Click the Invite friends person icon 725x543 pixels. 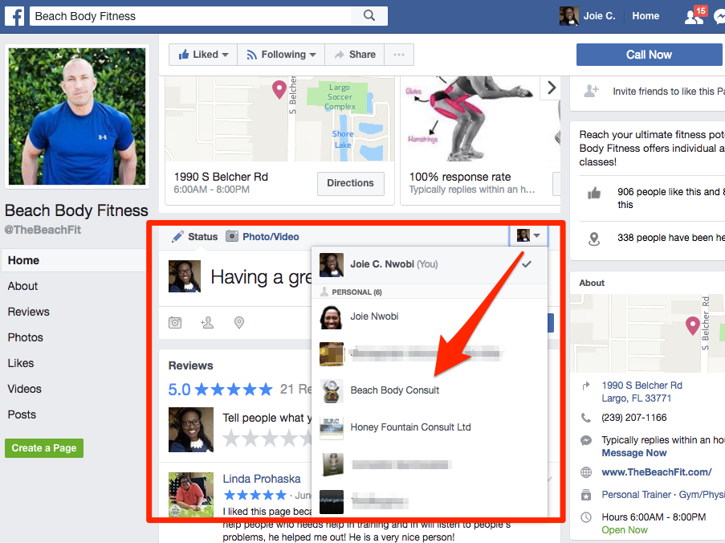[591, 91]
